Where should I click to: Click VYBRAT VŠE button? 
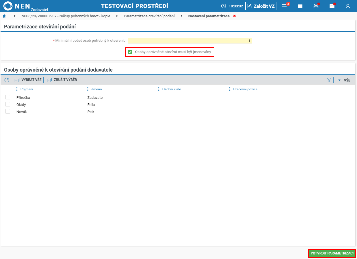point(28,80)
